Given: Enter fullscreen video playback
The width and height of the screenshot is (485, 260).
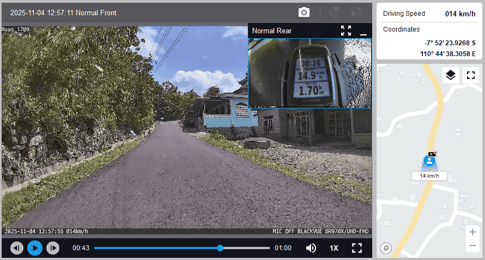Looking at the screenshot, I should click(x=357, y=248).
